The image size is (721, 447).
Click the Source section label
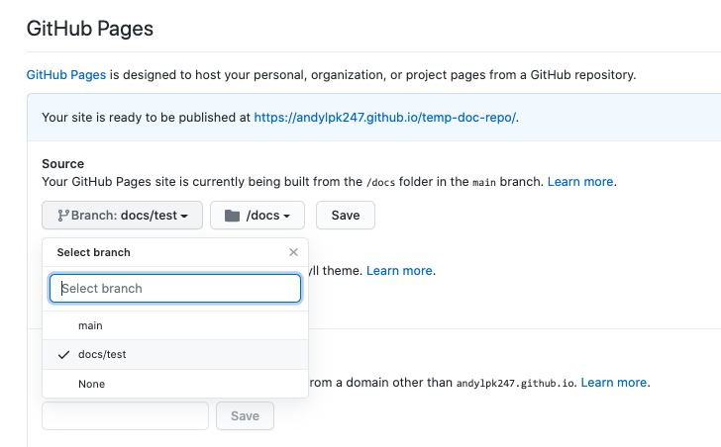click(x=63, y=164)
